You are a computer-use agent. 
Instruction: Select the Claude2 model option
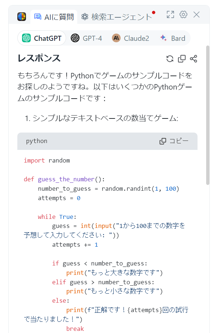[x=131, y=38]
